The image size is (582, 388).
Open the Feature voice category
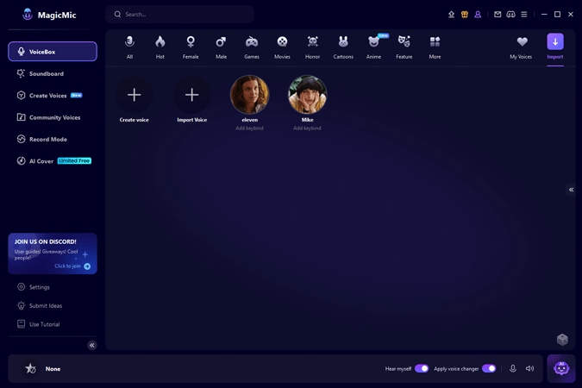tap(404, 47)
